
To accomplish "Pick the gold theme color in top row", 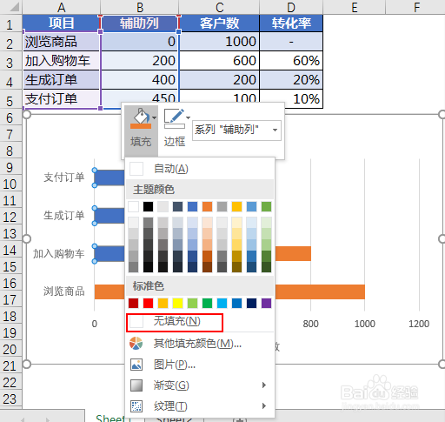I will click(x=236, y=207).
